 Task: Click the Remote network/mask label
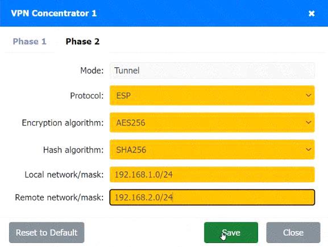point(60,197)
